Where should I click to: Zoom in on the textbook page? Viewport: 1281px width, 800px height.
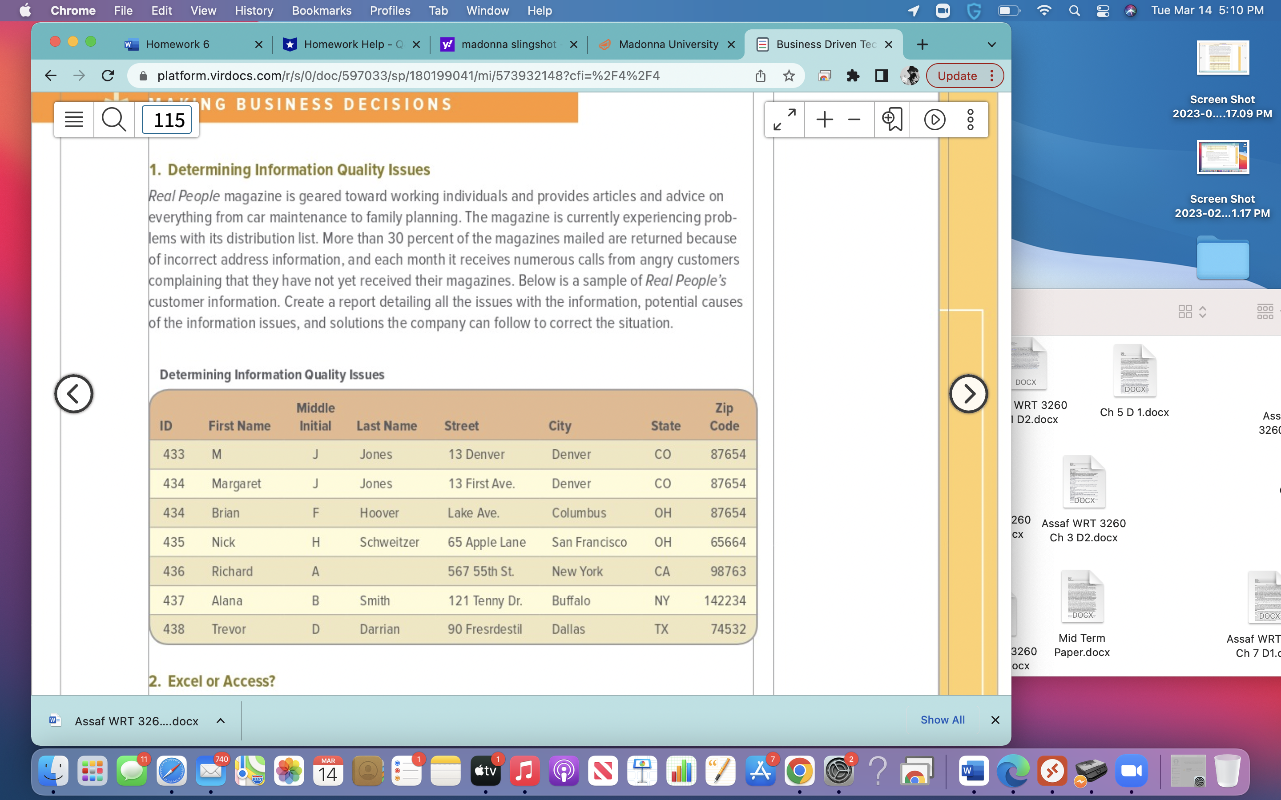824,120
